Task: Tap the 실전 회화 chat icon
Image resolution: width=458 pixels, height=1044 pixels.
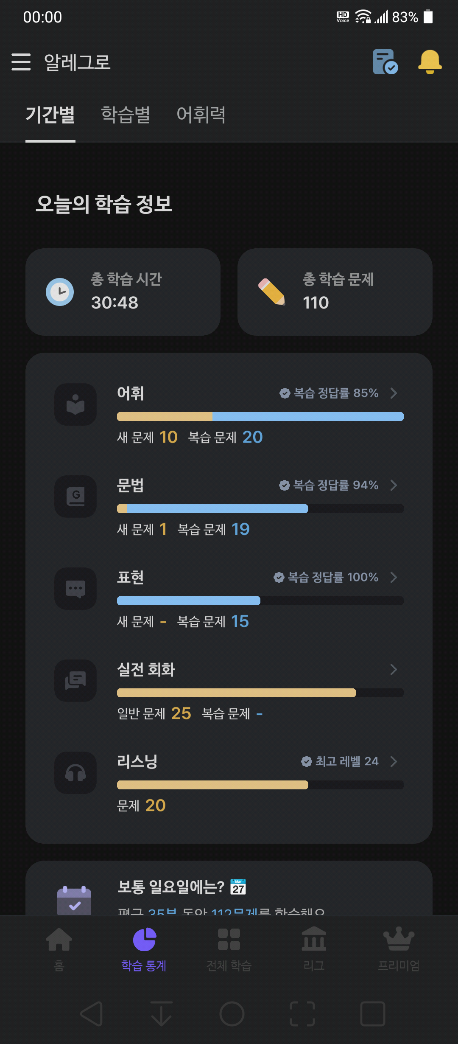Action: [x=75, y=681]
